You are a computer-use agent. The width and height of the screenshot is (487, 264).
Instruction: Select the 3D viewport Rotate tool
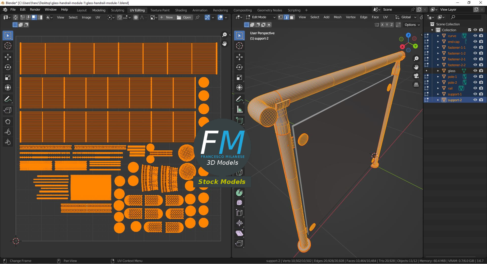coord(239,67)
